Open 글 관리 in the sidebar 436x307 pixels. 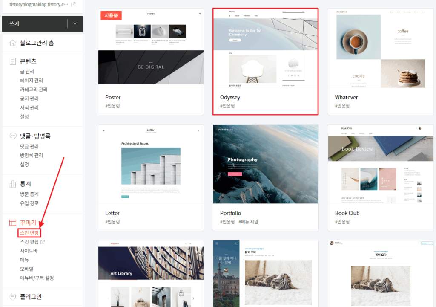pos(27,71)
